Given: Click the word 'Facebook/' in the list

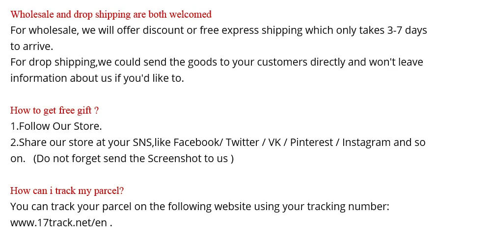Looking at the screenshot, I should tap(198, 143).
